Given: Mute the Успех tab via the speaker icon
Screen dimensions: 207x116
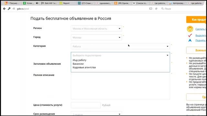Looking at the screenshot, I should click(x=37, y=3).
